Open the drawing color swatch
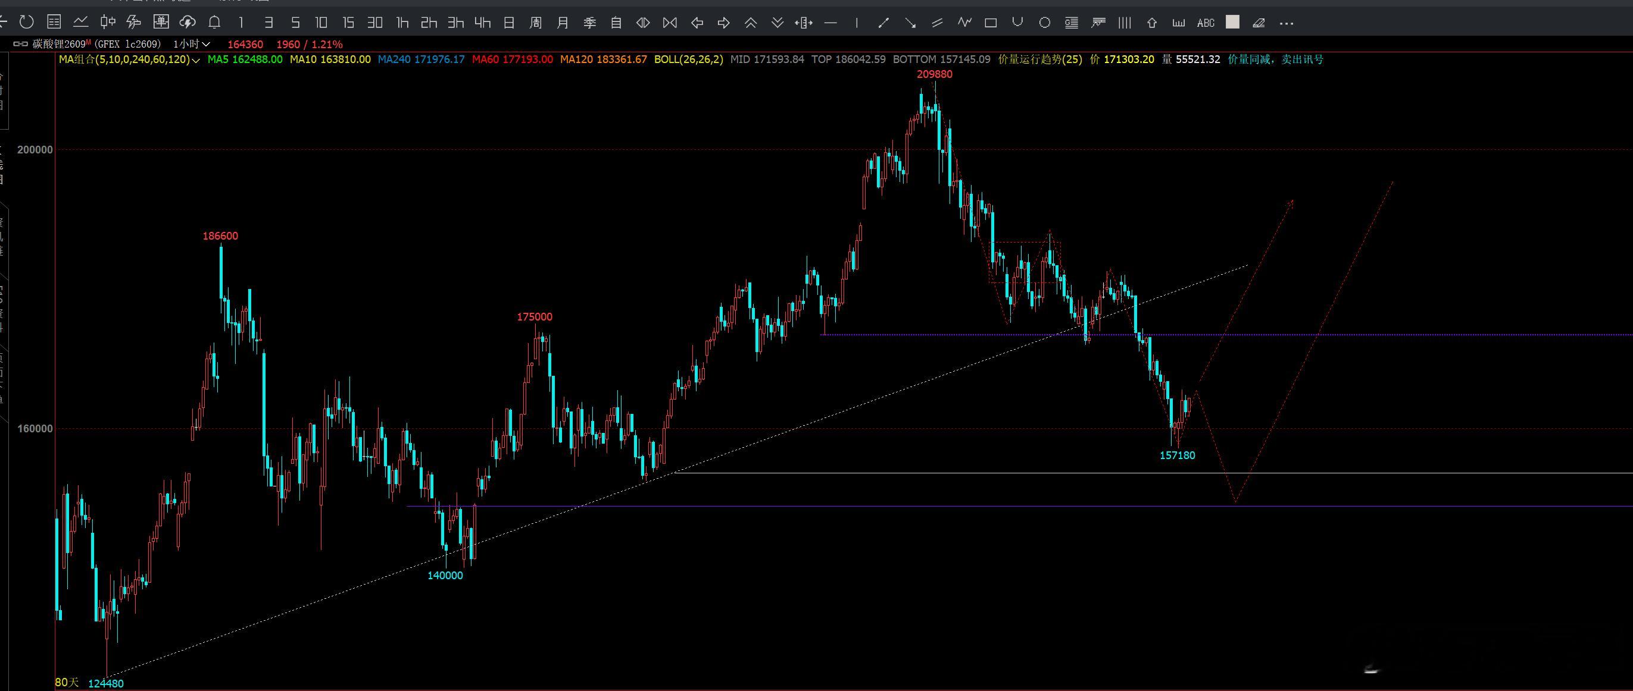The image size is (1633, 691). 1232,22
